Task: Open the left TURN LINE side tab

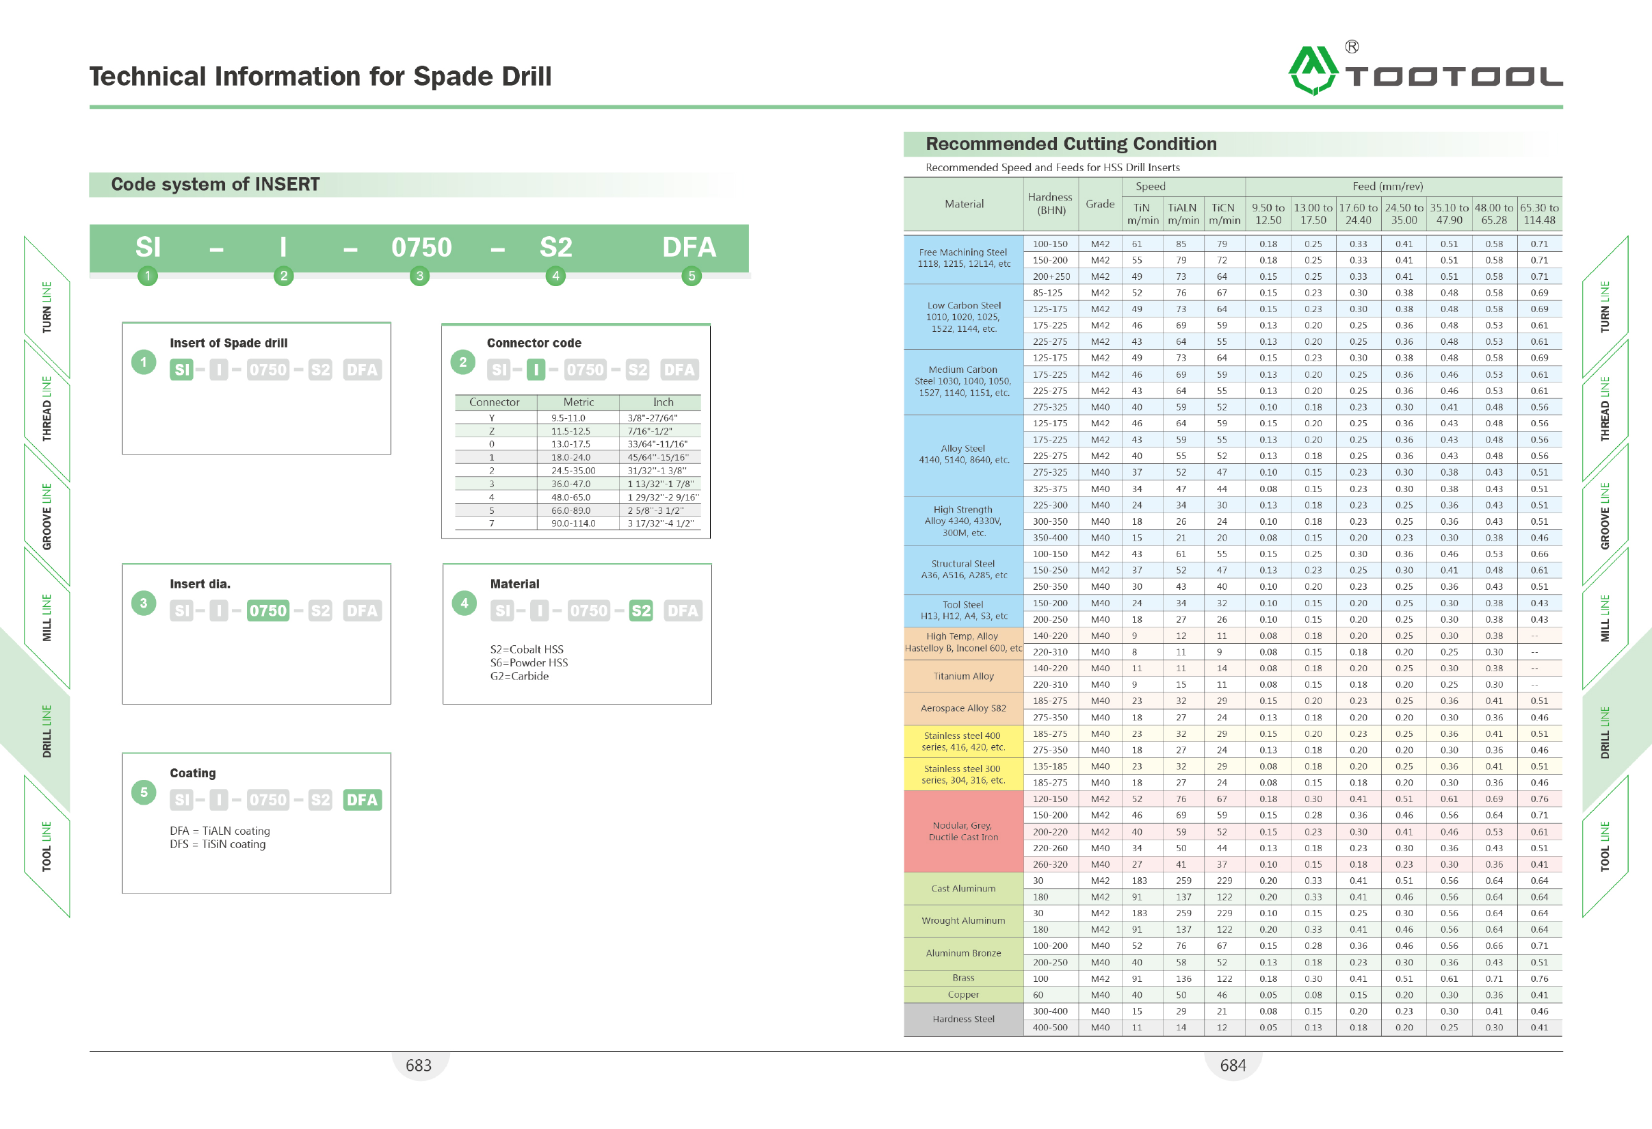Action: point(47,307)
